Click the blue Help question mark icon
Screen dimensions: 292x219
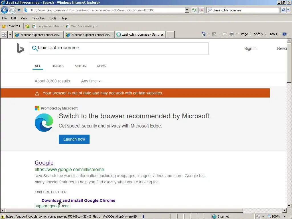(x=284, y=34)
